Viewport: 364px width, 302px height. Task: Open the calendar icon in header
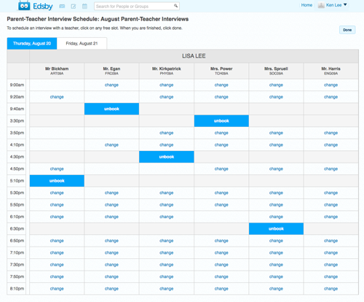point(84,7)
